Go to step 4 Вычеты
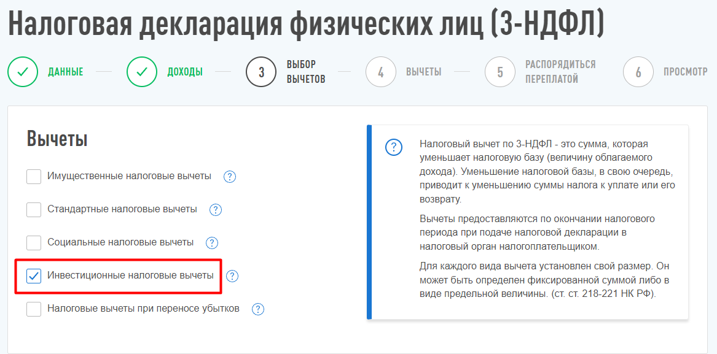The height and width of the screenshot is (354, 717). tap(381, 72)
